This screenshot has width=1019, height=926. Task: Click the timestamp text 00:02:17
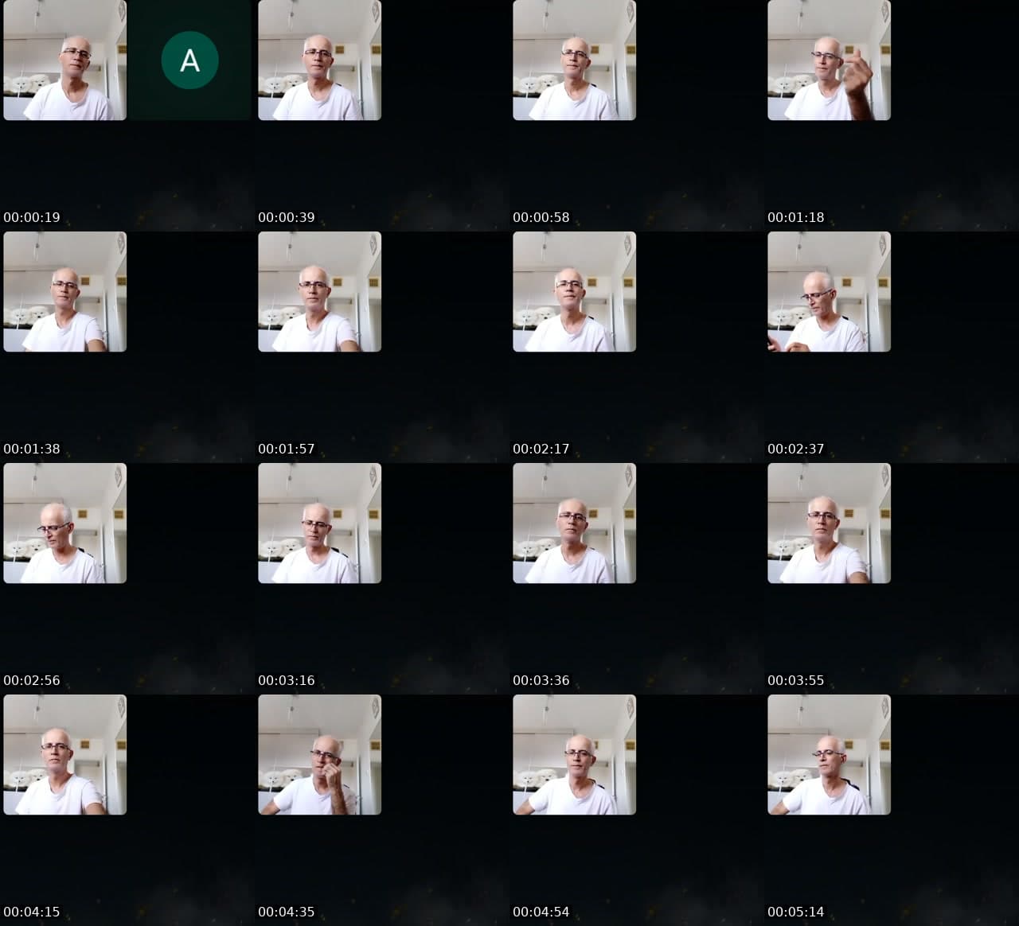pyautogui.click(x=541, y=449)
